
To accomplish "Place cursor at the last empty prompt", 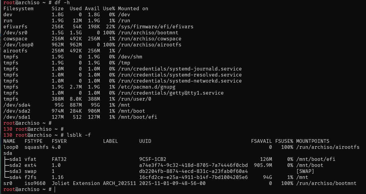I will [55, 189].
